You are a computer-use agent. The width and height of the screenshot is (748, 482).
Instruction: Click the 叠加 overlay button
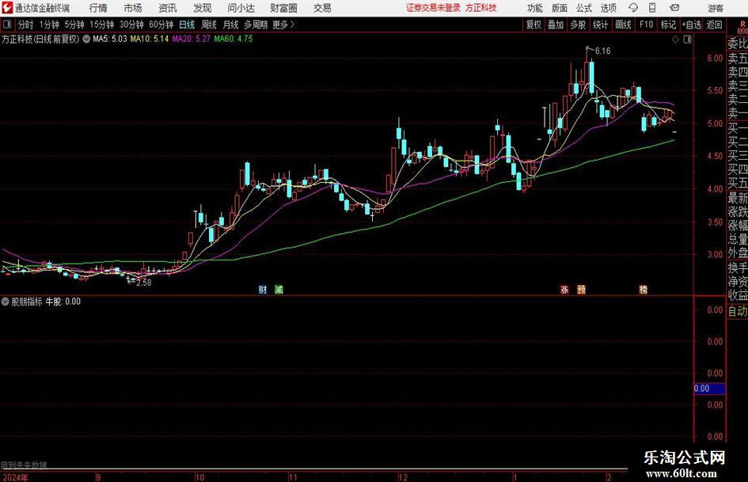click(x=556, y=25)
